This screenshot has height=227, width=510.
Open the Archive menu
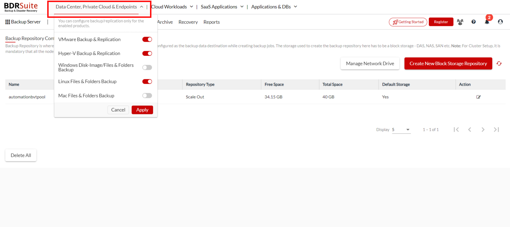pos(165,22)
